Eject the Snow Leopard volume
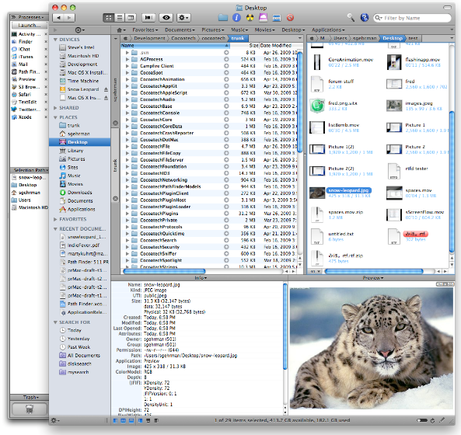The height and width of the screenshot is (435, 461). coord(106,89)
